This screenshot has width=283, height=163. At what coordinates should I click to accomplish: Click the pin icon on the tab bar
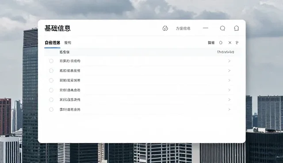pos(237,43)
